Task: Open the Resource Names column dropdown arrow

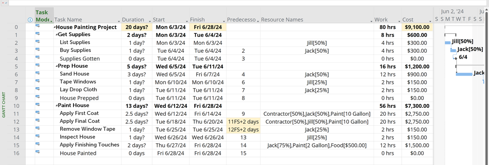Action: tap(371, 20)
